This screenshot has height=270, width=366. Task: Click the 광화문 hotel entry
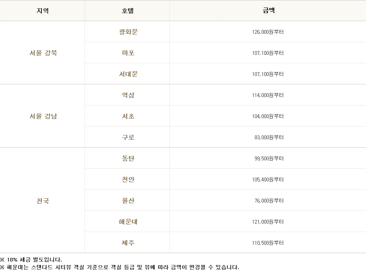click(127, 31)
